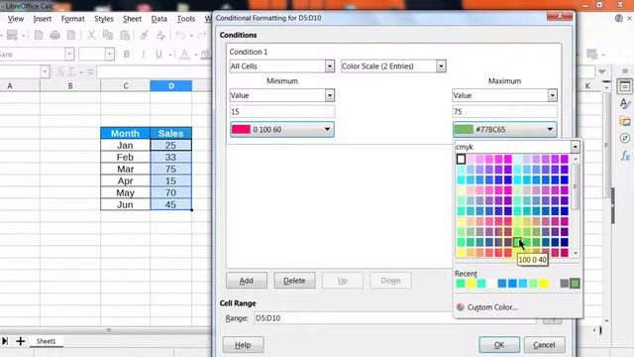This screenshot has height=357, width=634.
Task: Click the last sheet navigation arrow
Action: (5, 341)
